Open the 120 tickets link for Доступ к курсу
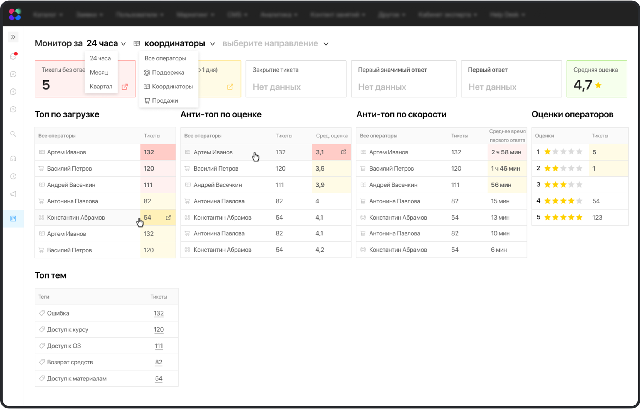This screenshot has height=409, width=640. (159, 329)
